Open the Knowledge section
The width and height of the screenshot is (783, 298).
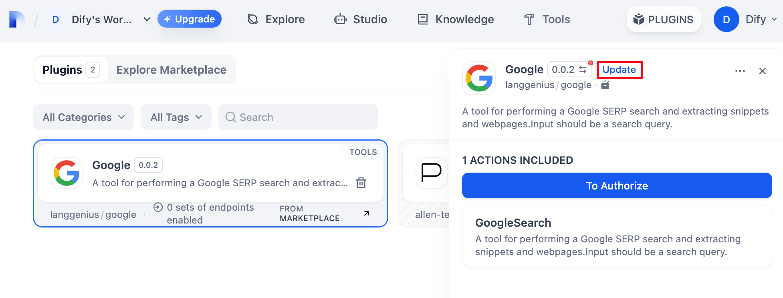point(456,19)
